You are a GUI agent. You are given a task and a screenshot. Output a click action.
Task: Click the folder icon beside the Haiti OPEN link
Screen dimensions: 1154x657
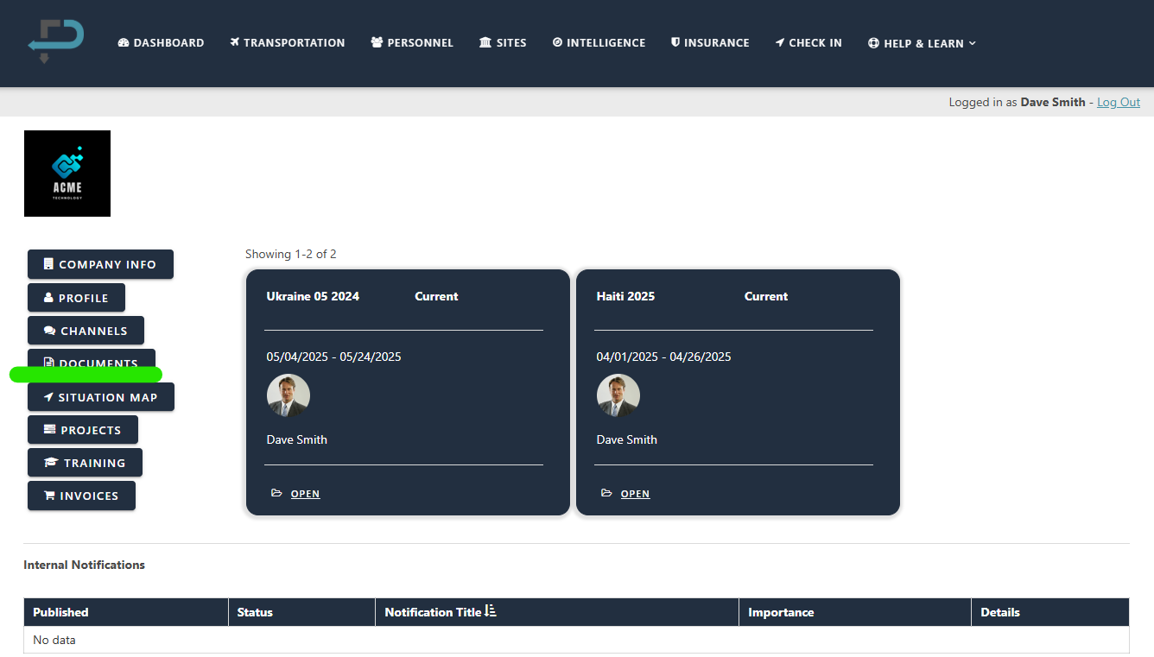point(606,492)
